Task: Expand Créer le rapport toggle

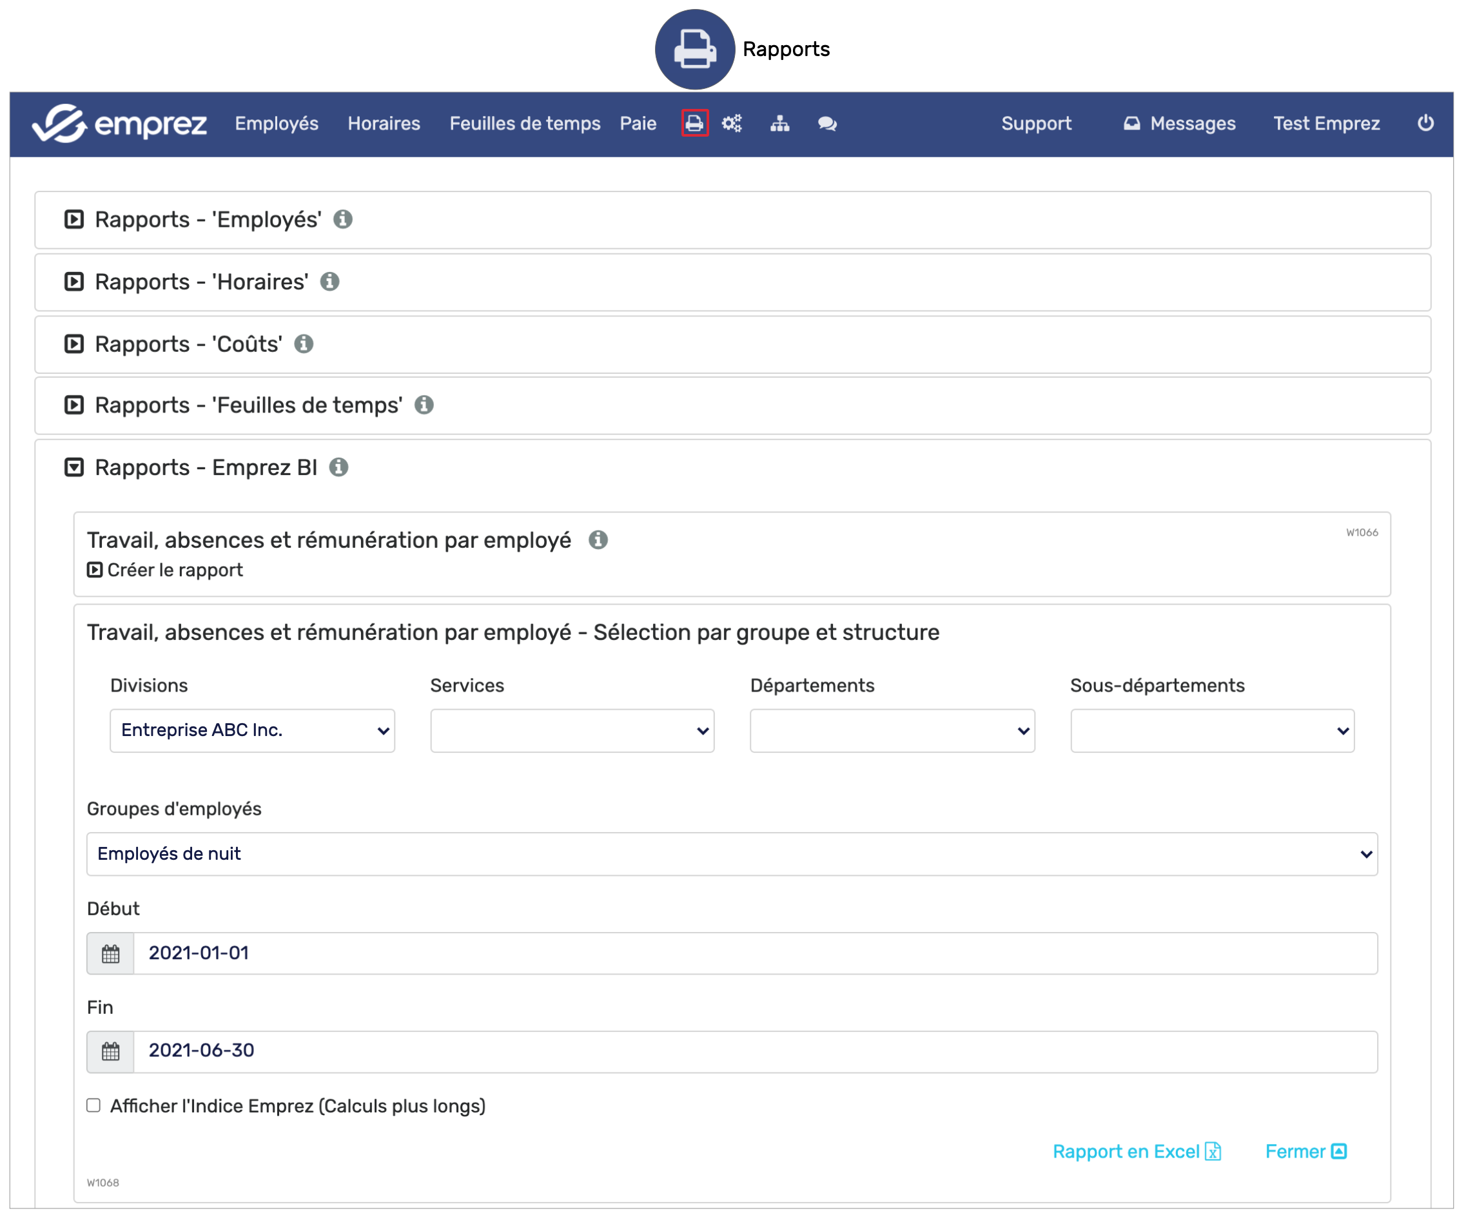Action: click(x=95, y=570)
